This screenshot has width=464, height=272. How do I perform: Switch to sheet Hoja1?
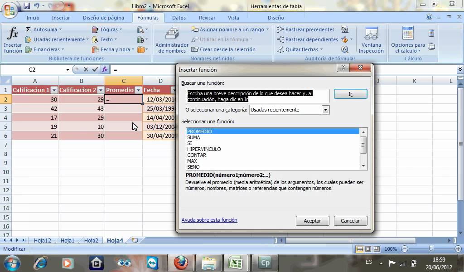point(68,240)
